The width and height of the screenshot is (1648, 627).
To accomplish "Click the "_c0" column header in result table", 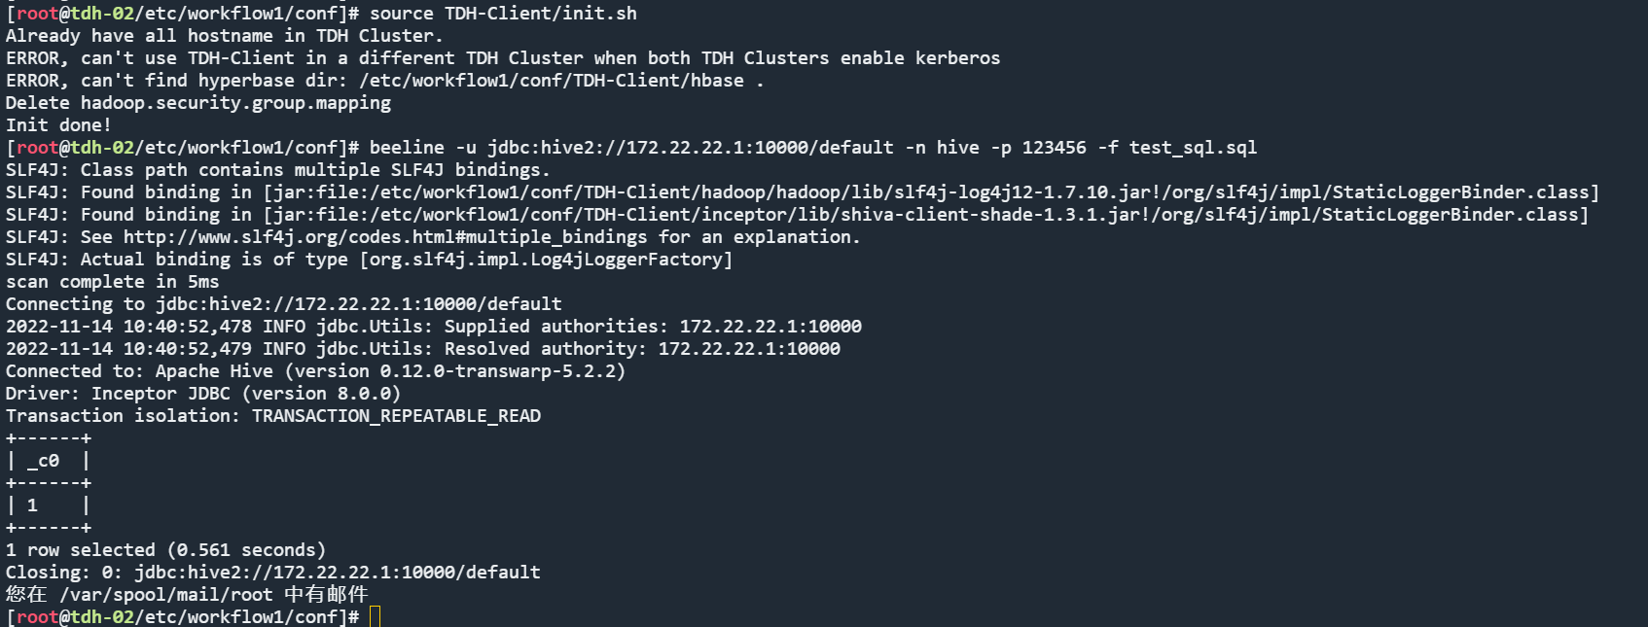I will pos(43,461).
